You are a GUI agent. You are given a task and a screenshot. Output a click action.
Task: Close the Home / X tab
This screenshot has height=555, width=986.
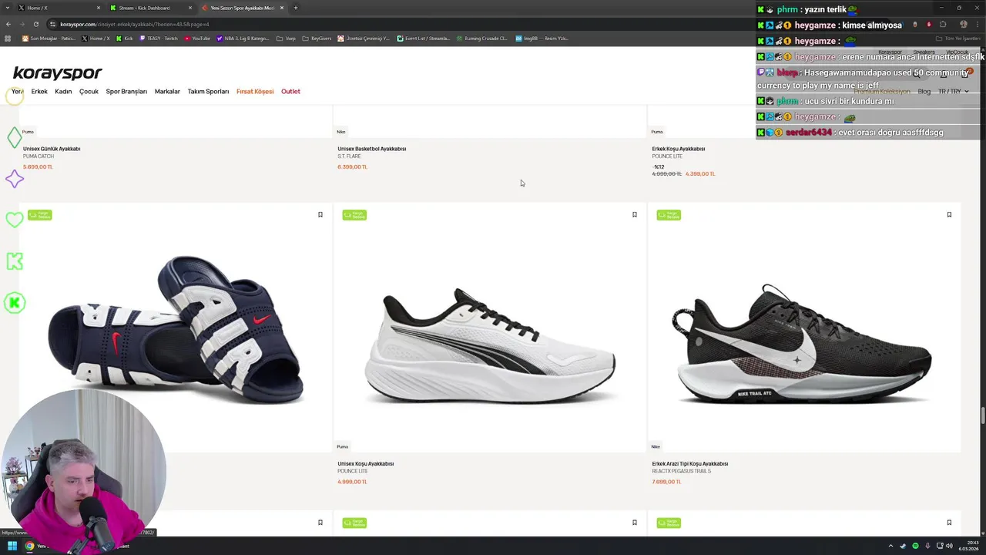point(99,8)
